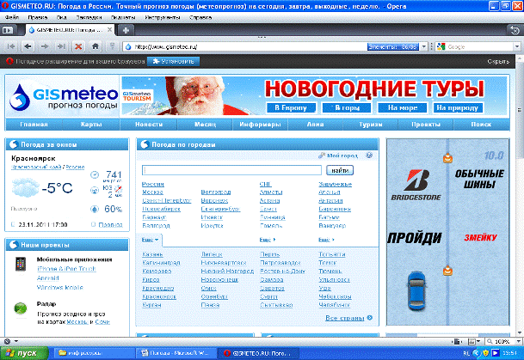Click the Windows пуск start button
Screen dimensions: 524x360
(24, 353)
